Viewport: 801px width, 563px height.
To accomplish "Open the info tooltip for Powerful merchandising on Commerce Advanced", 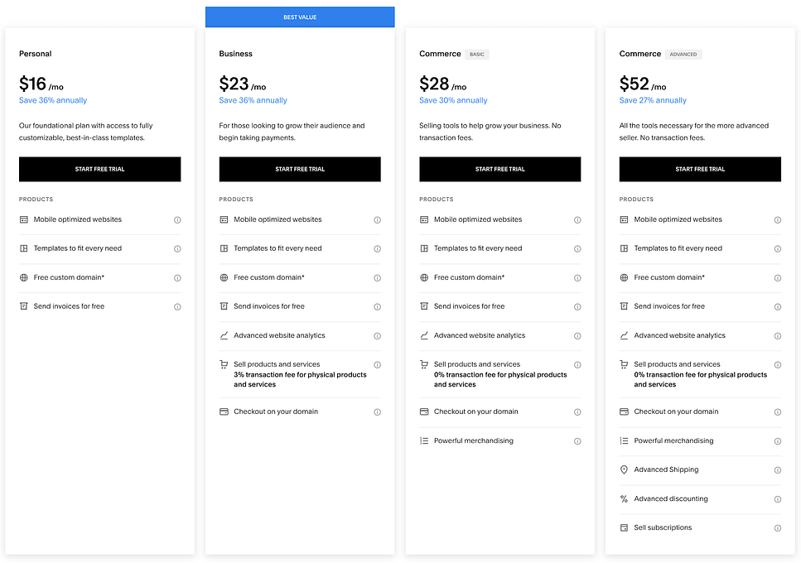I will pos(777,440).
